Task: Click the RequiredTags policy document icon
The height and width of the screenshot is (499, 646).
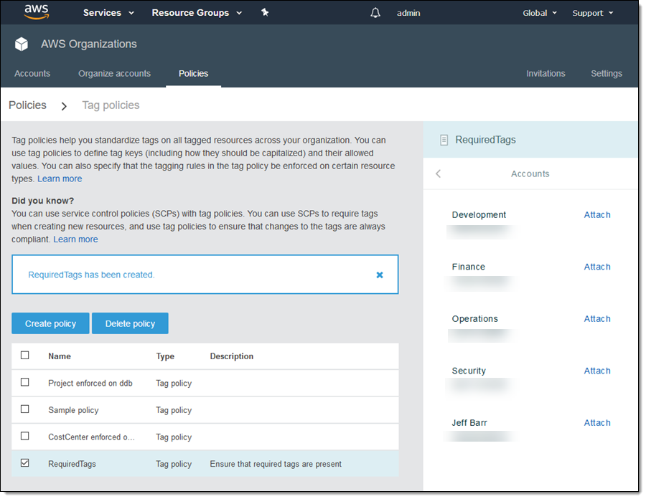Action: click(444, 140)
